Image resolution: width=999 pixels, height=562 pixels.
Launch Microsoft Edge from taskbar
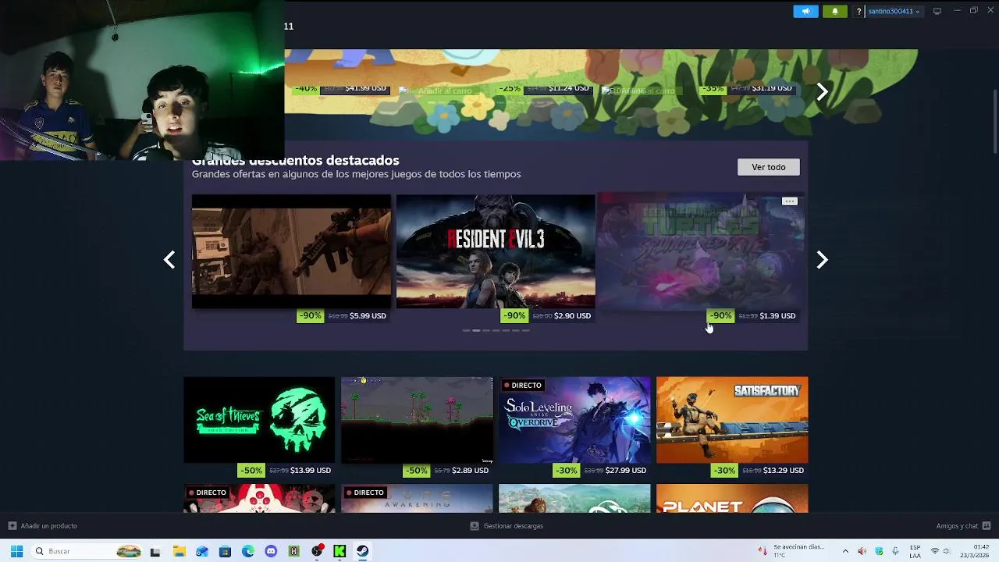[x=248, y=551]
